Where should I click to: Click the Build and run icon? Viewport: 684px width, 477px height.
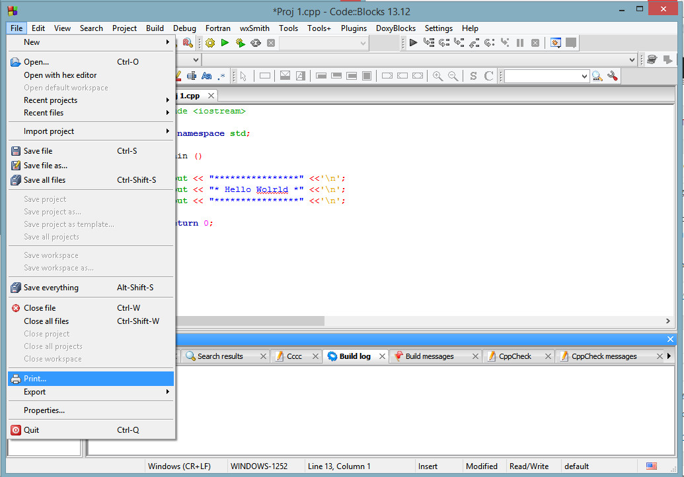240,43
